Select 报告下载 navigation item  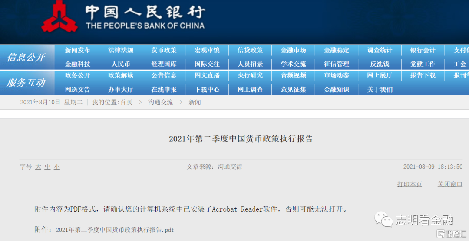pos(423,75)
